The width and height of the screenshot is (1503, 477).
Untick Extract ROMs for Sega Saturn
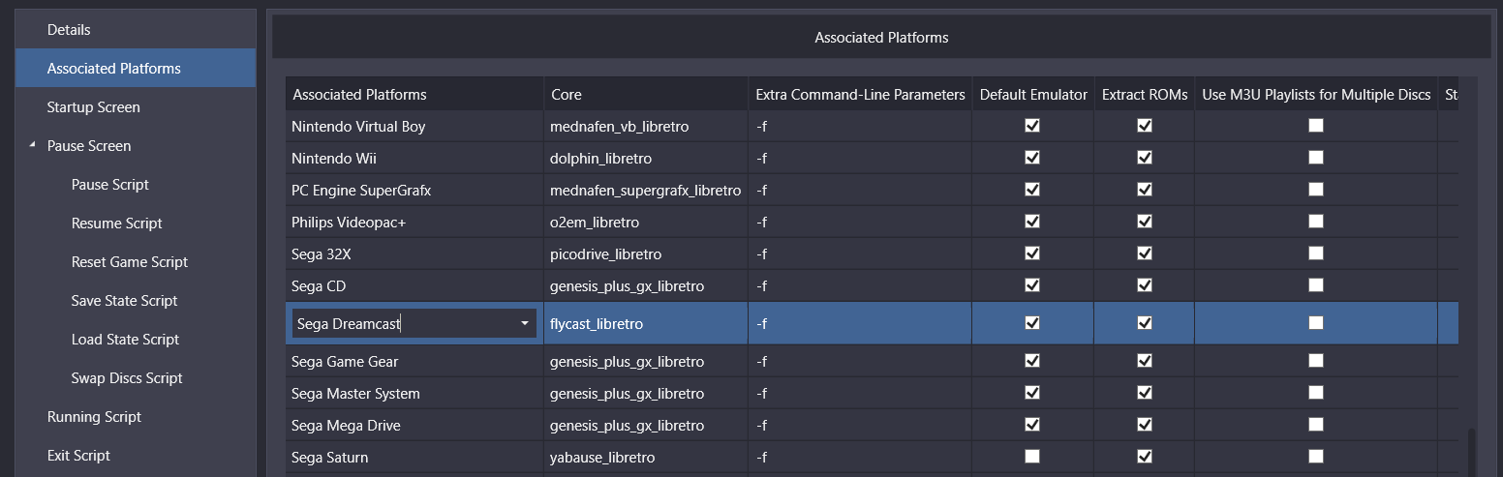coord(1145,457)
